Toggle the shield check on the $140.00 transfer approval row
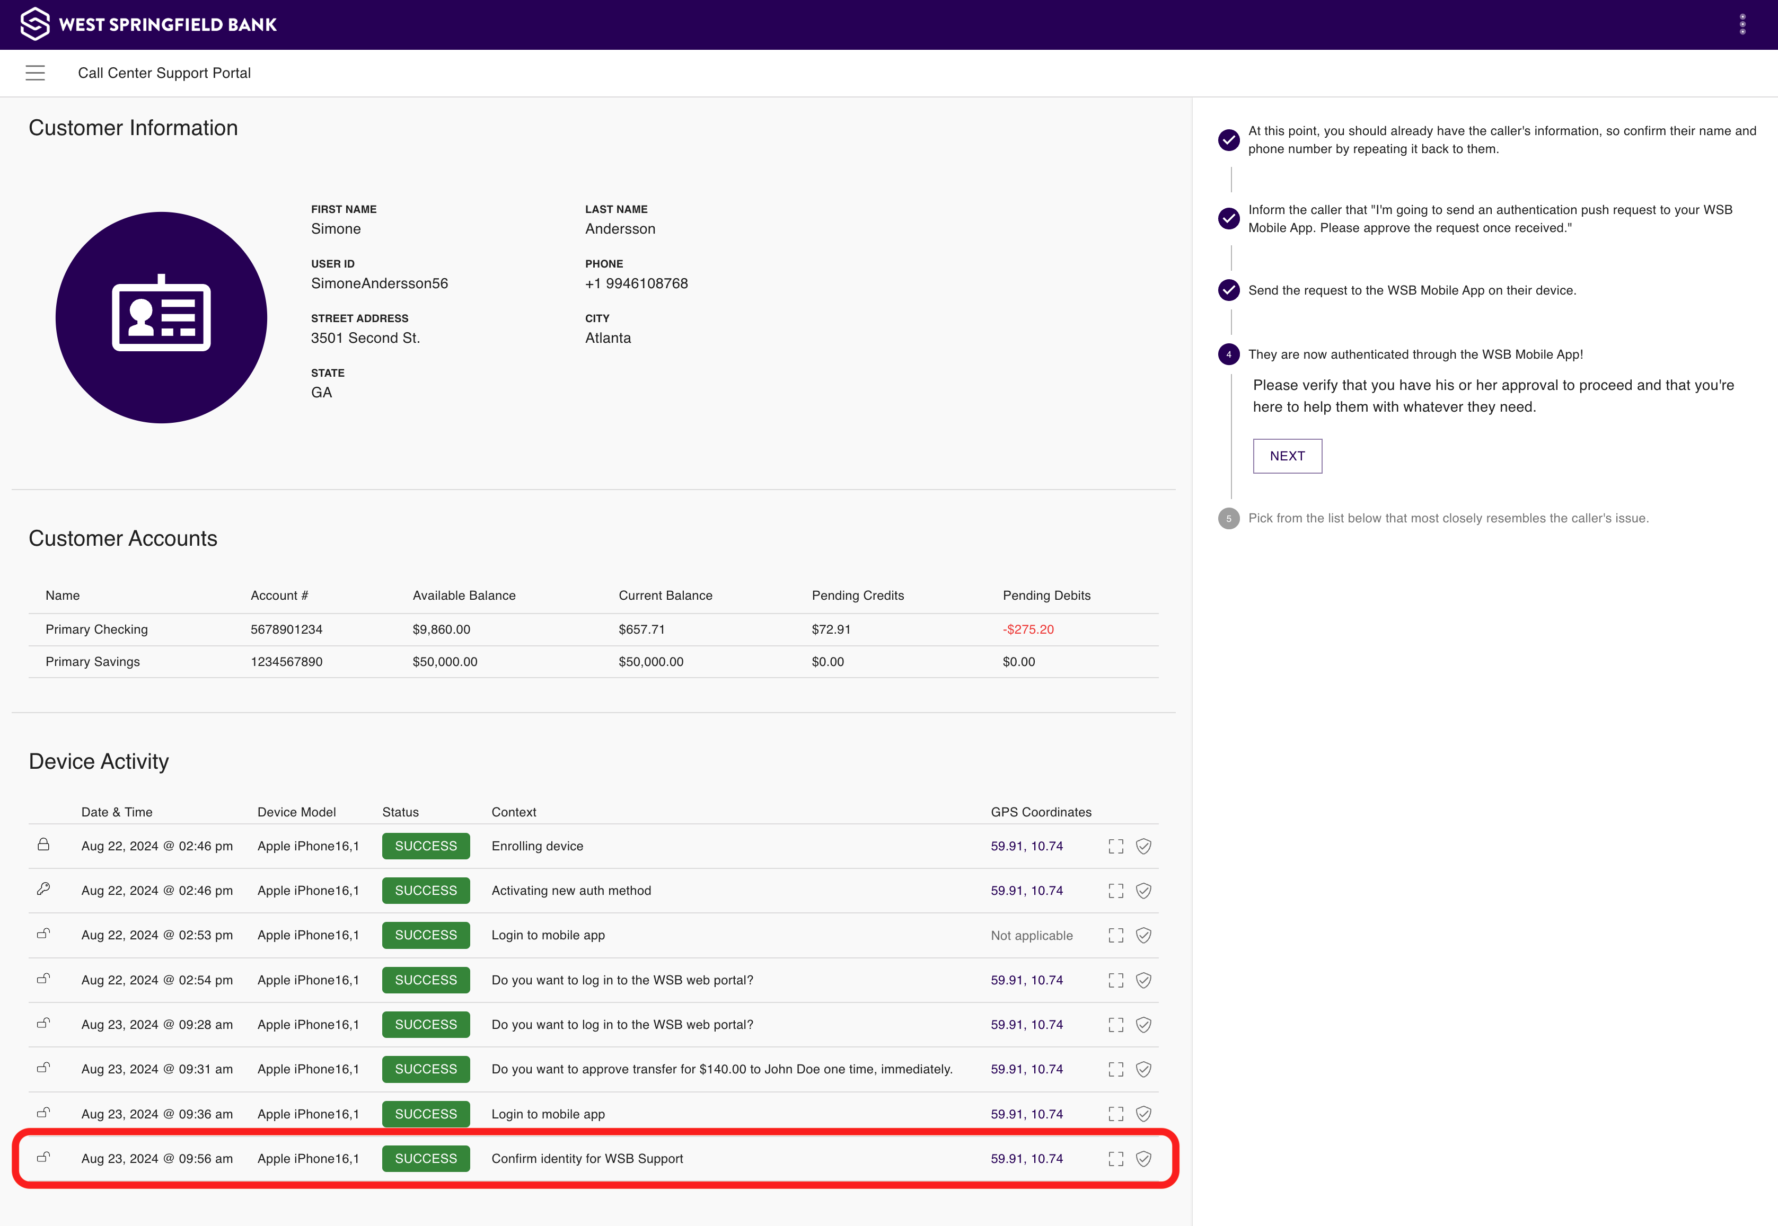The width and height of the screenshot is (1778, 1226). (x=1143, y=1069)
